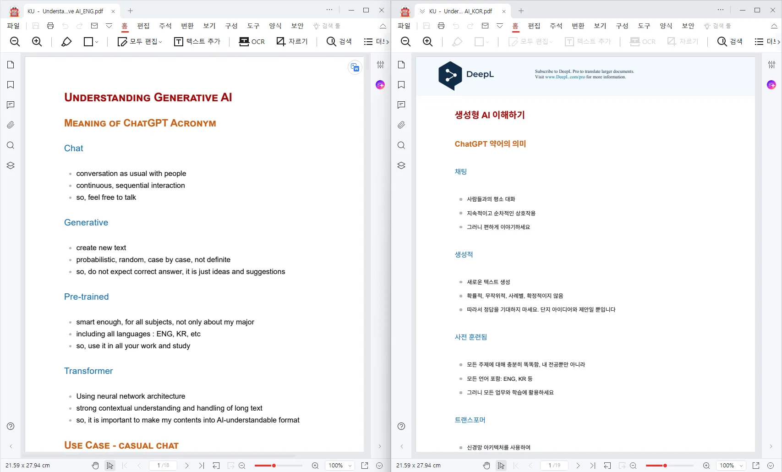This screenshot has width=782, height=472.
Task: Go to next page in right window
Action: pos(578,466)
